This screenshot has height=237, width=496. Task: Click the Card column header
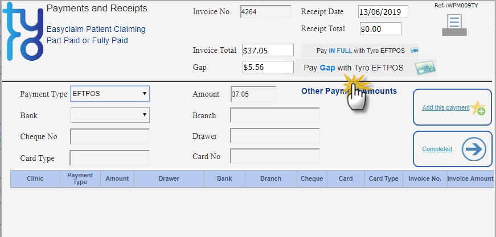point(346,178)
